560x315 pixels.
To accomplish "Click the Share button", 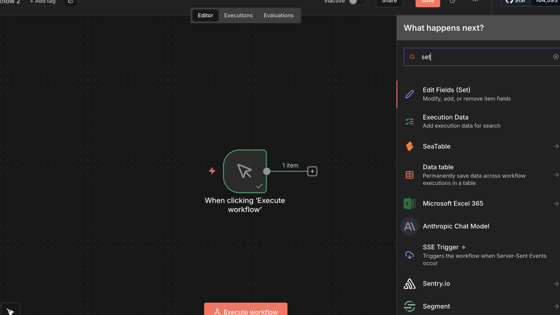I will tap(389, 2).
